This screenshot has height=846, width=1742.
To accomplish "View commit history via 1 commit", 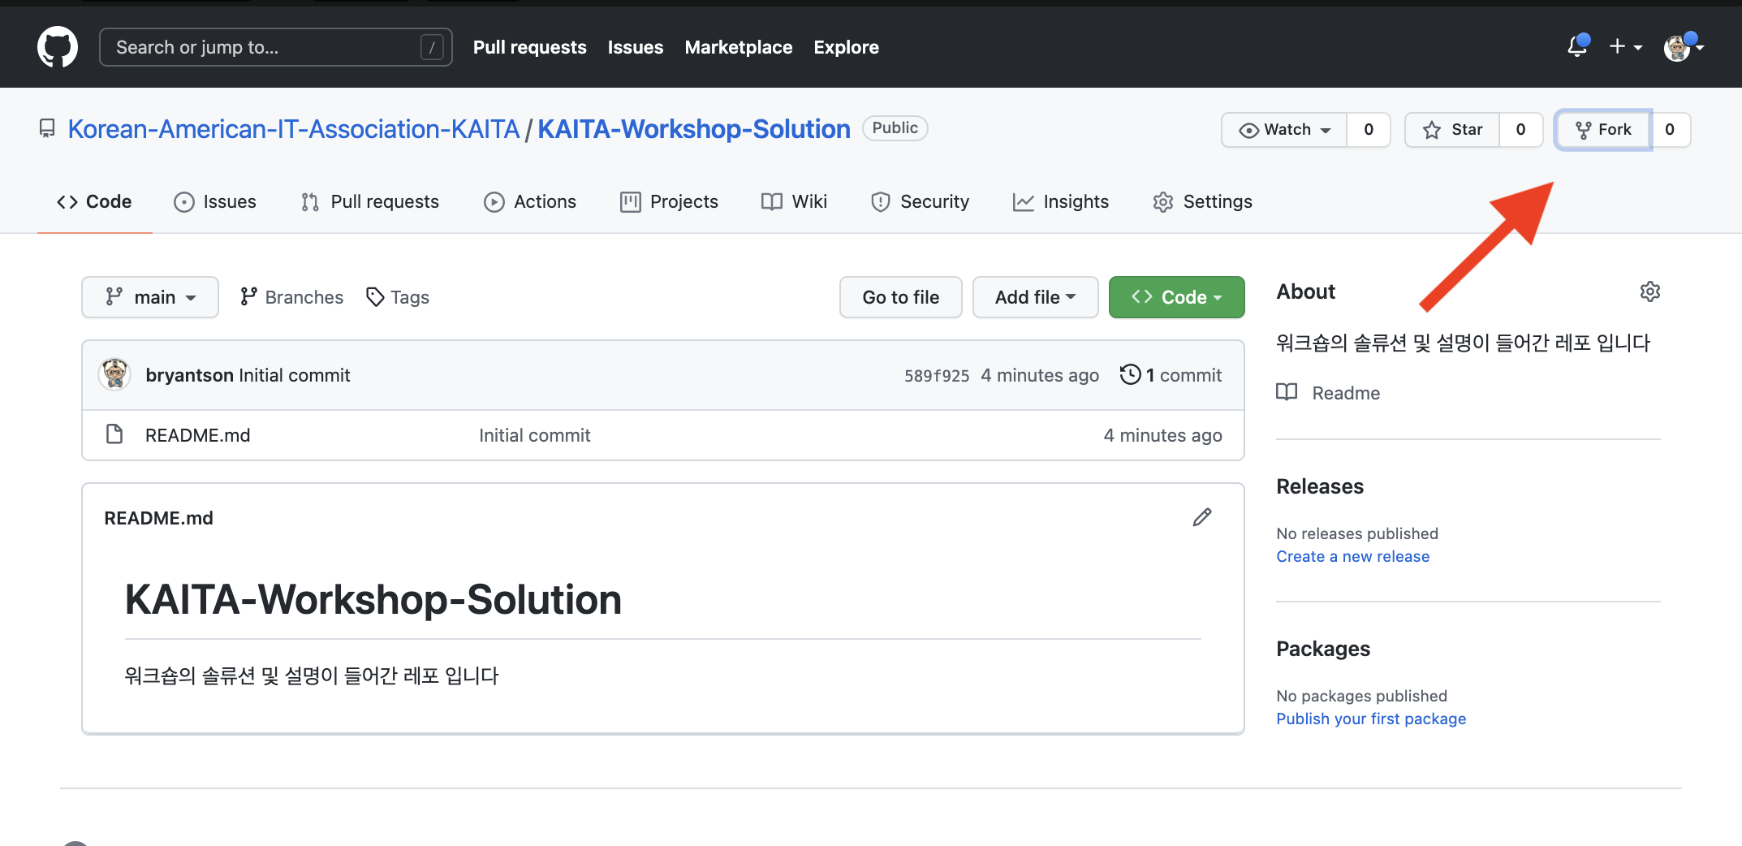I will pos(1171,375).
